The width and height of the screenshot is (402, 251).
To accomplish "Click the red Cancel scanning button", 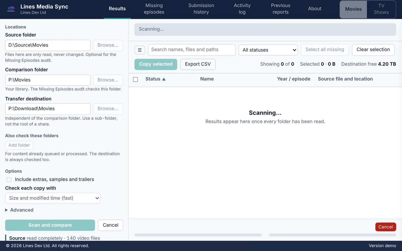I will (x=386, y=227).
